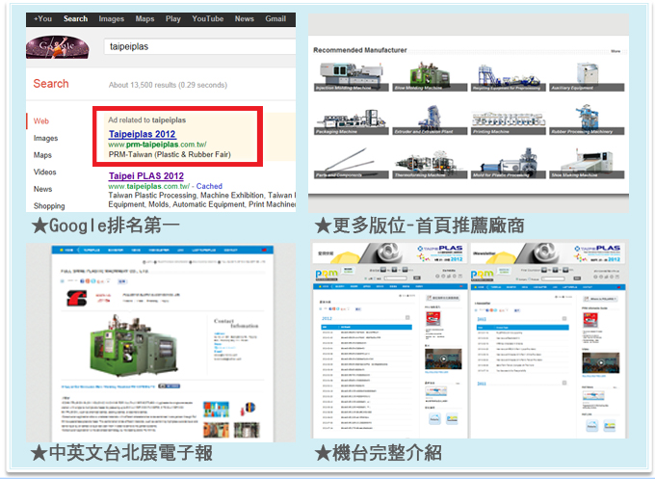The height and width of the screenshot is (479, 655).
Task: Open the Taipeiplas 2012 ad link
Action: [142, 134]
